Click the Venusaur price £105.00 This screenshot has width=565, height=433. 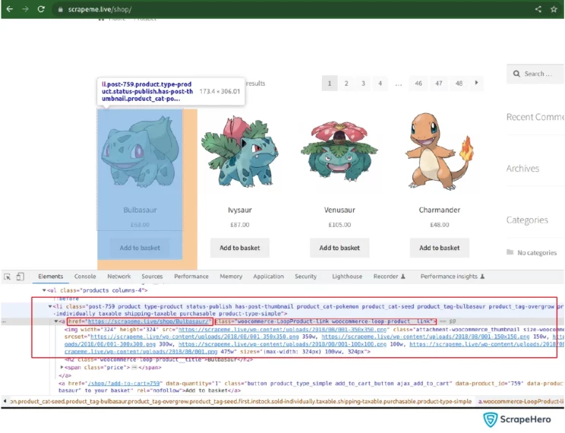339,225
